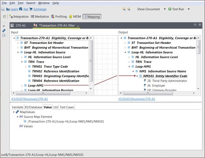Open the Search menu
Screen dimensions: 205x158
pyautogui.click(x=31, y=3)
